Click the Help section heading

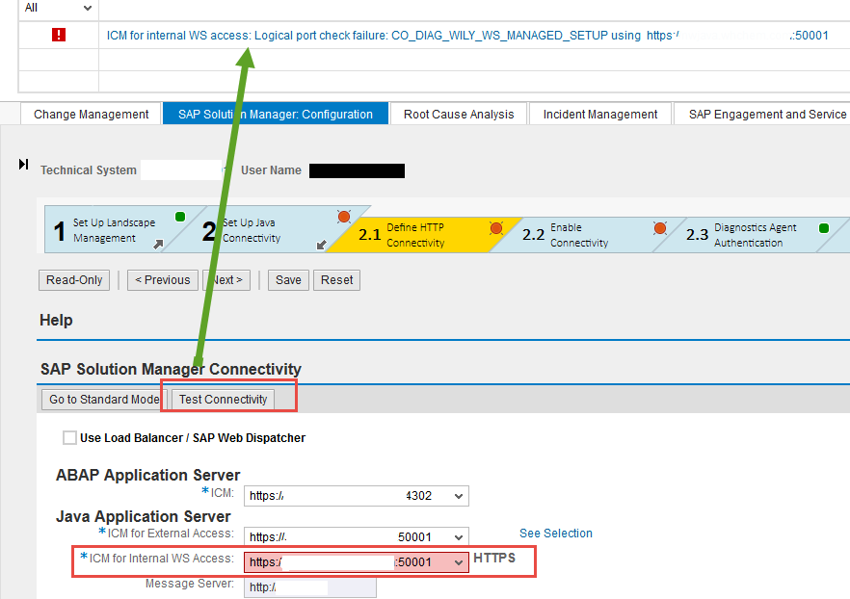click(56, 320)
